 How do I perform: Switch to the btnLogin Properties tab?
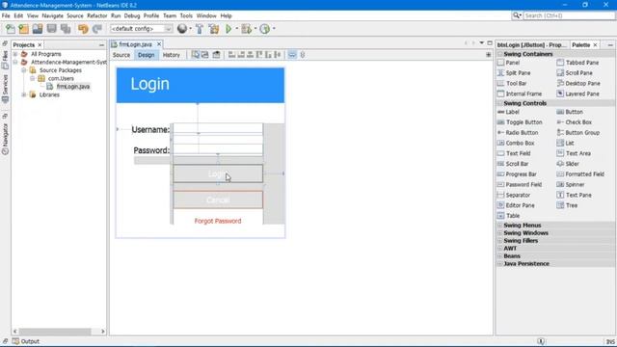pyautogui.click(x=531, y=45)
